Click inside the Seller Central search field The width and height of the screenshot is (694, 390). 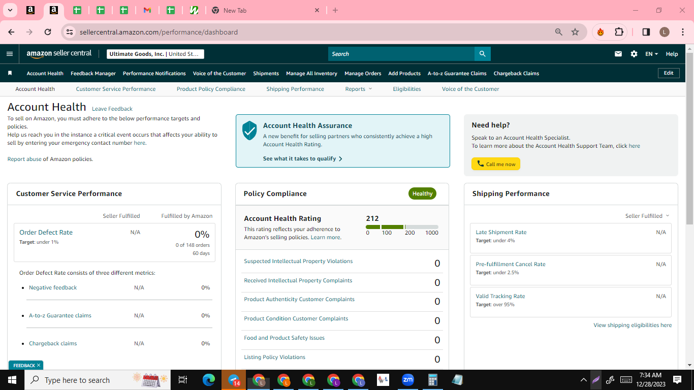pos(401,54)
